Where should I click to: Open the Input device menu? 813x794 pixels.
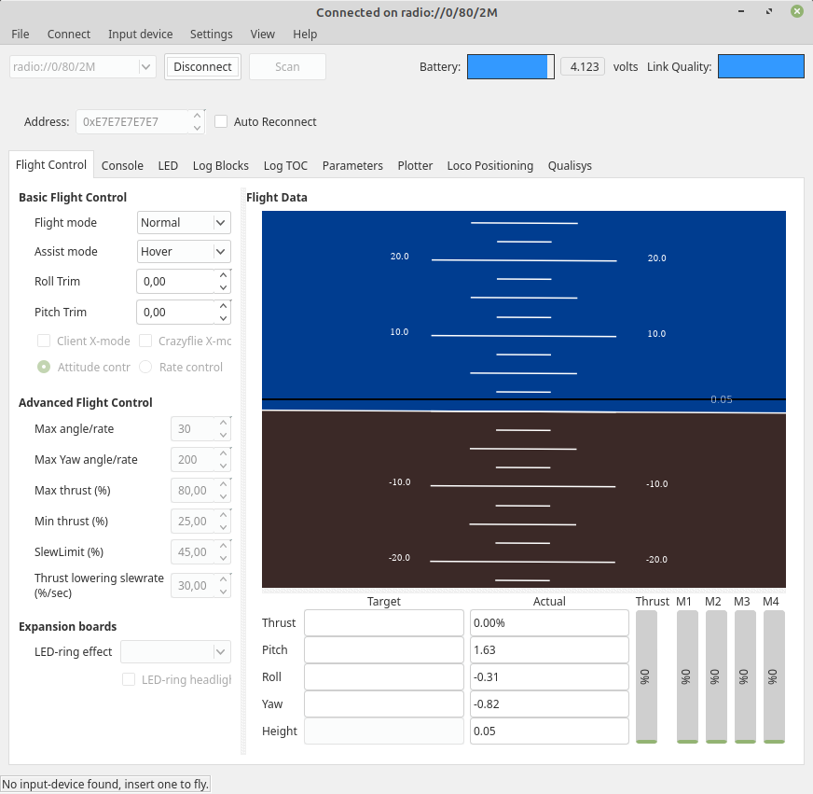(140, 35)
